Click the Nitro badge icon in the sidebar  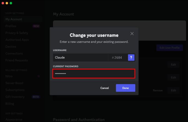pos(39,76)
